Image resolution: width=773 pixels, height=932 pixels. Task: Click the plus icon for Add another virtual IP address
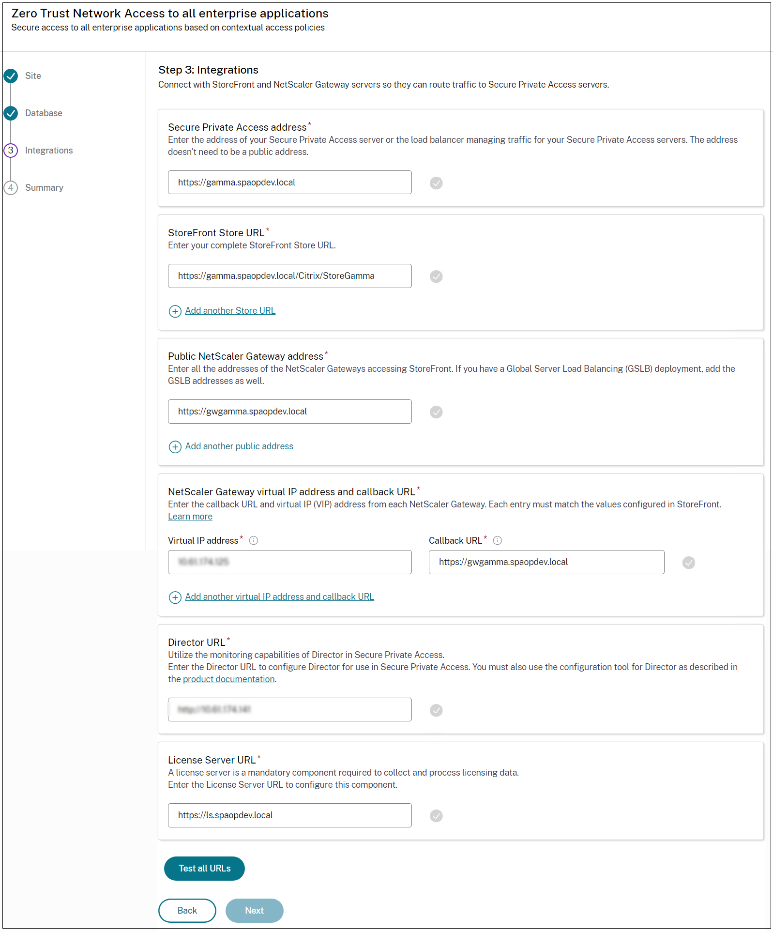[x=175, y=597]
